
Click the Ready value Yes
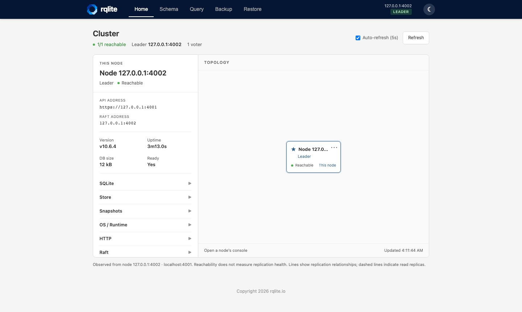click(151, 165)
